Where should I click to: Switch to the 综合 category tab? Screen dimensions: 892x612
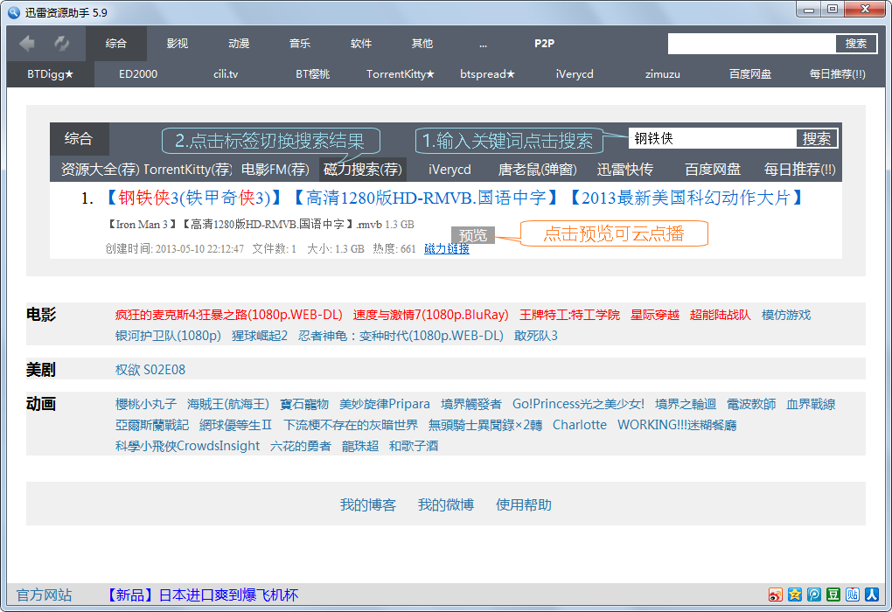116,43
